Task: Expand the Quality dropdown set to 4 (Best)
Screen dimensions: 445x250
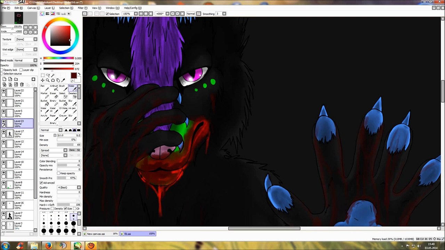Action: click(x=69, y=187)
